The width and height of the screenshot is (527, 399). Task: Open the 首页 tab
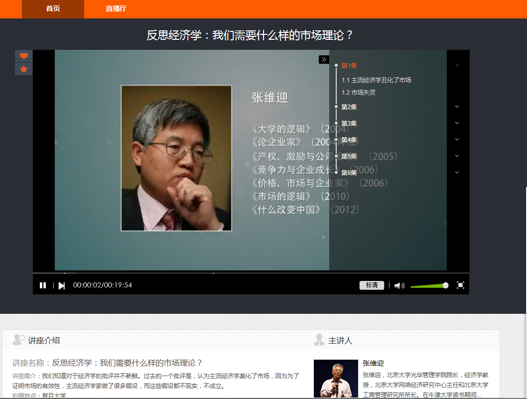click(x=53, y=9)
